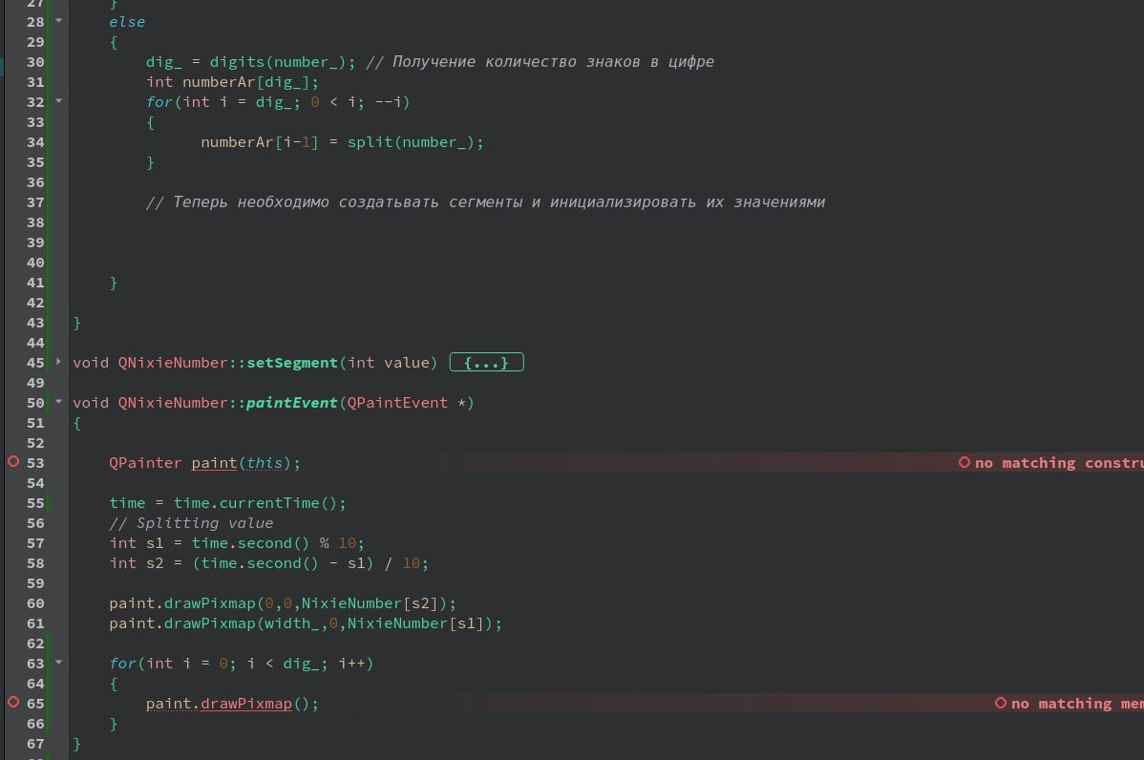Image resolution: width=1144 pixels, height=760 pixels.
Task: Select line number 67 in the gutter
Action: pos(35,744)
